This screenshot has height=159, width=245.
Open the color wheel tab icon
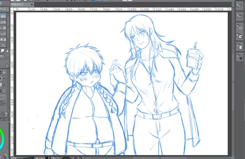tap(5, 156)
